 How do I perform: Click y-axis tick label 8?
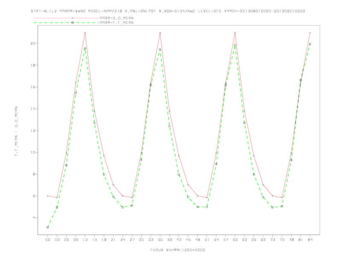[34, 174]
